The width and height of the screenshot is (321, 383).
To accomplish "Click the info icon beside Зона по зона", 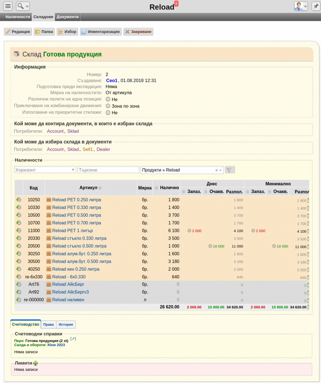I will tap(108, 106).
